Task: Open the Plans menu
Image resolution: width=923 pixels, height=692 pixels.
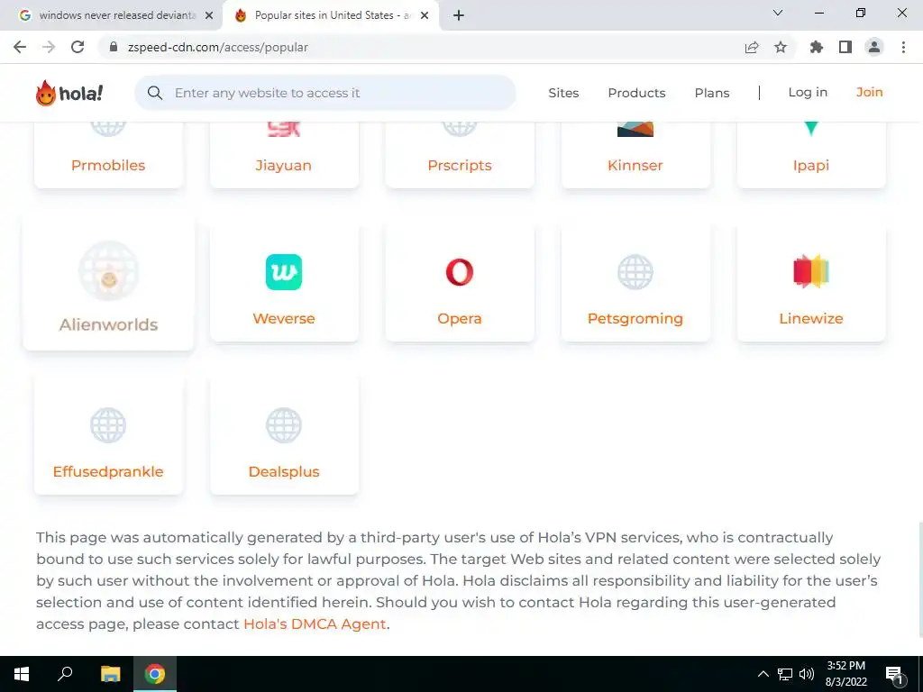Action: [712, 93]
